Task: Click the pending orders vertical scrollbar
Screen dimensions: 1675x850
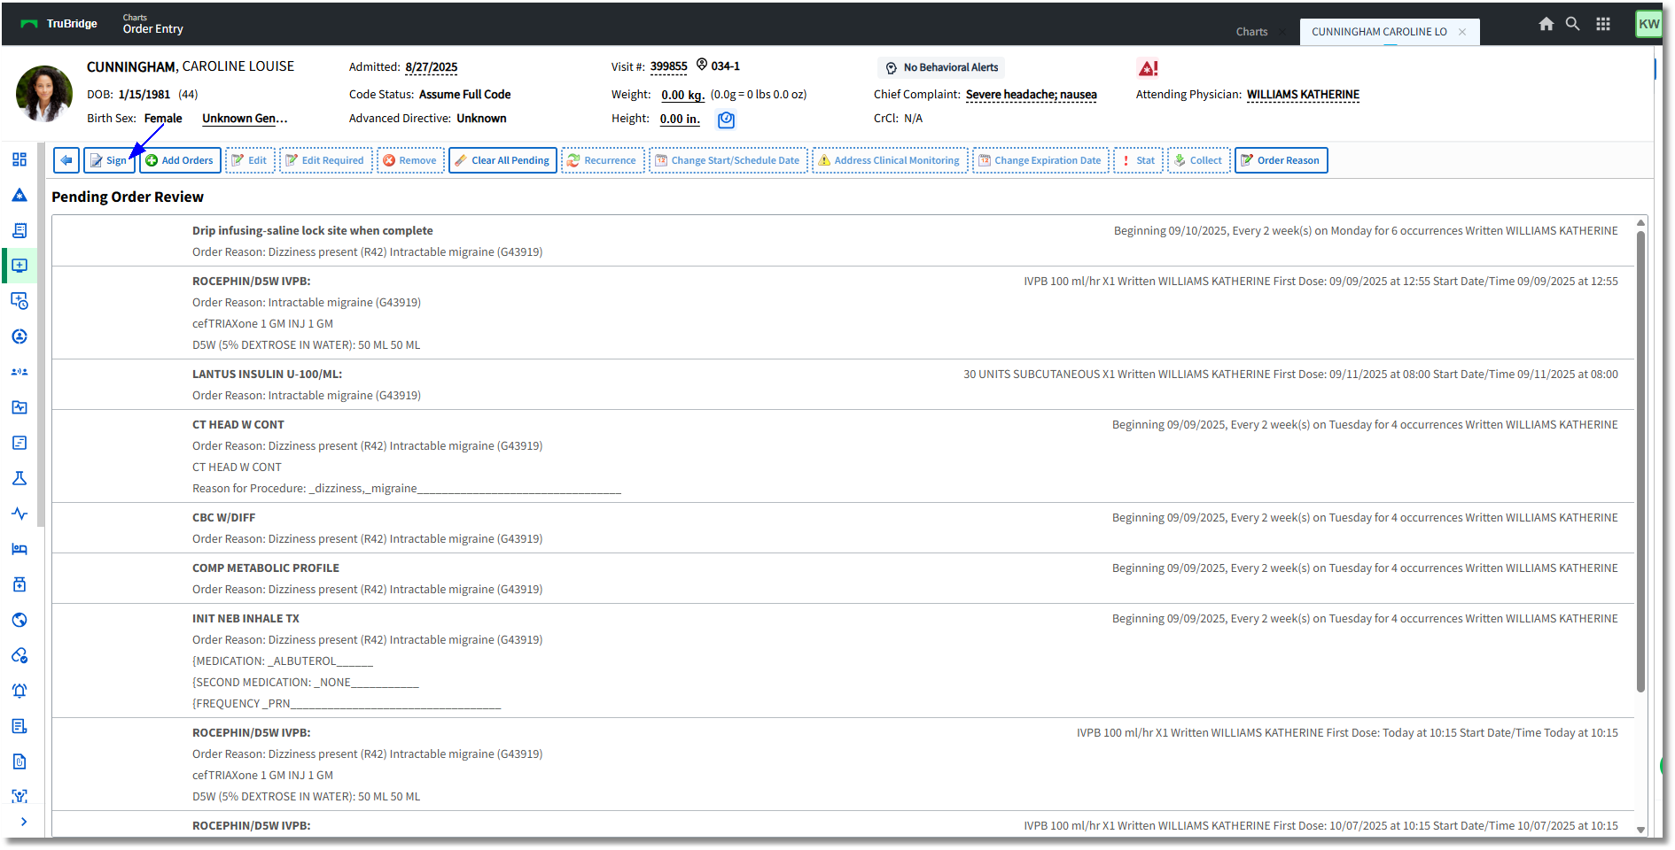Action: 1640,460
